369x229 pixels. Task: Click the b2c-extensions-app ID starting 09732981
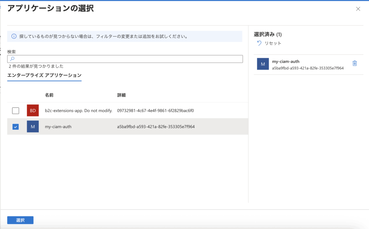pos(155,110)
